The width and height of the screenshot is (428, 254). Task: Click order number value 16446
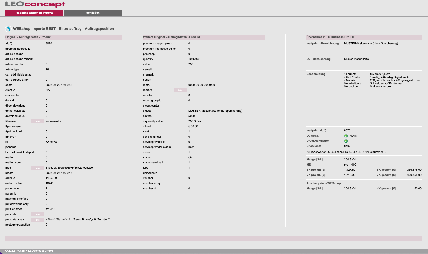pos(50,183)
